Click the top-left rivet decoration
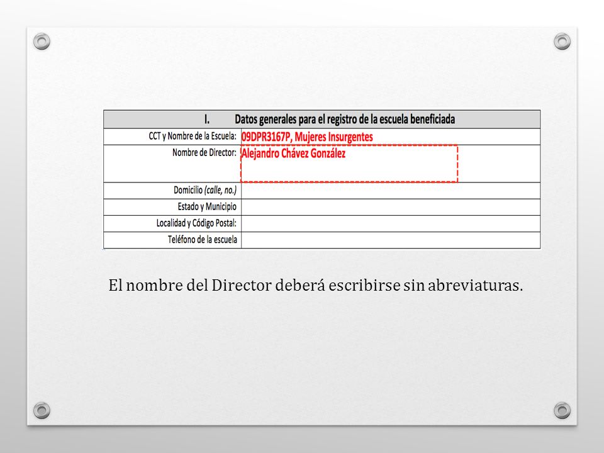The width and height of the screenshot is (604, 453). [x=42, y=42]
